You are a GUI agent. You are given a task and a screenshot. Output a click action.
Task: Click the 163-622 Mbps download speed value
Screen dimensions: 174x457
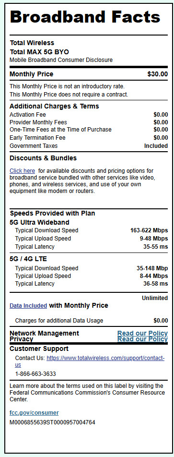click(149, 230)
